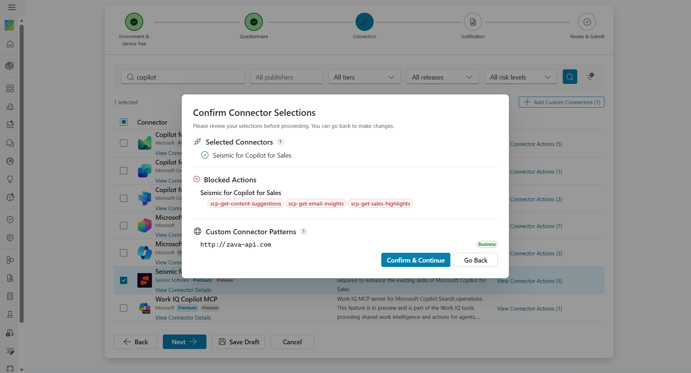Click the sidebar vertical scrollbar

tap(21, 173)
